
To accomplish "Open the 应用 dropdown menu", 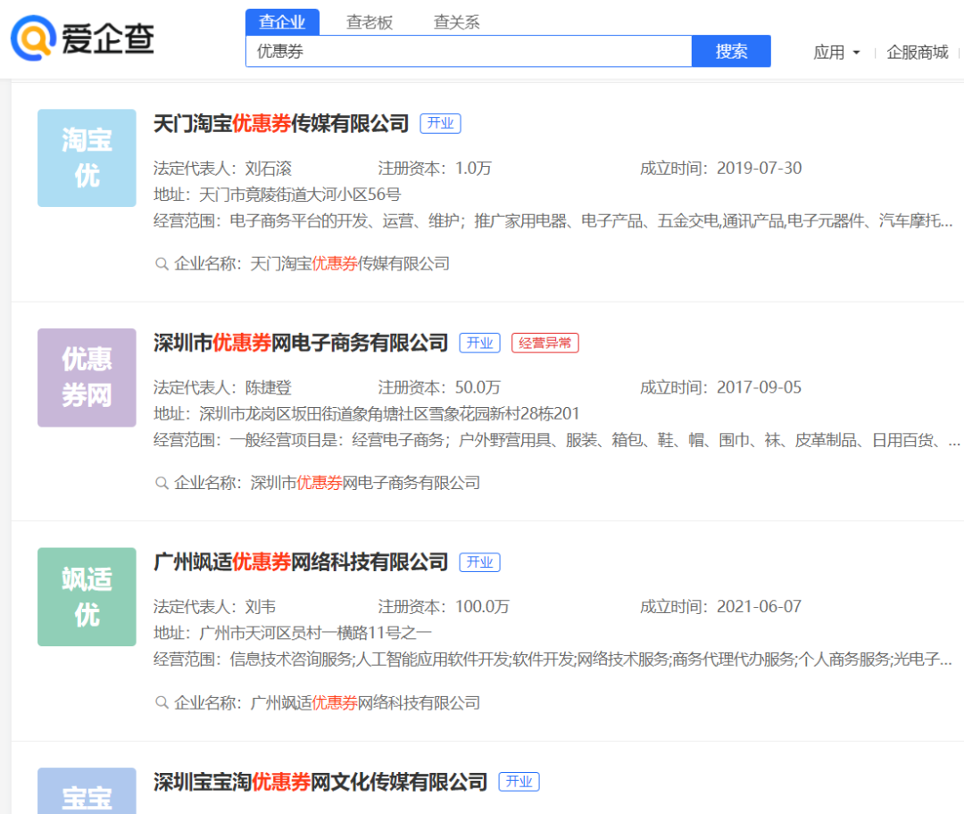I will tap(836, 52).
